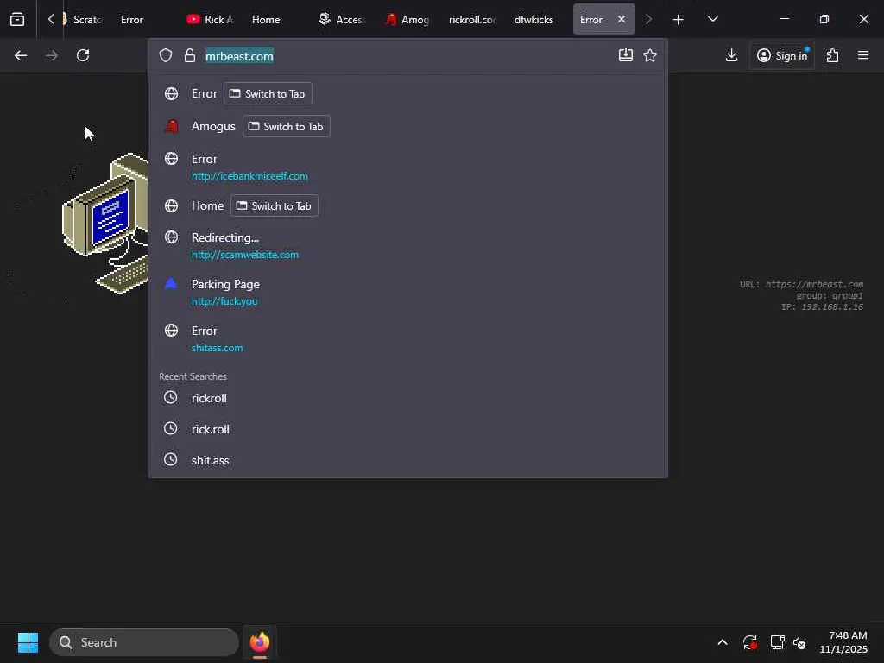Screen dimensions: 884x663
Task: Choose recent search rick.roll
Action: (407, 429)
